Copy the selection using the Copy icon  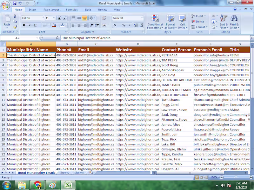point(15,22)
